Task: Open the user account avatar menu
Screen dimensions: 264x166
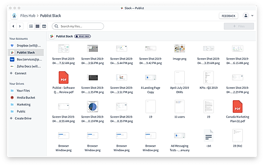Action: pos(246,16)
